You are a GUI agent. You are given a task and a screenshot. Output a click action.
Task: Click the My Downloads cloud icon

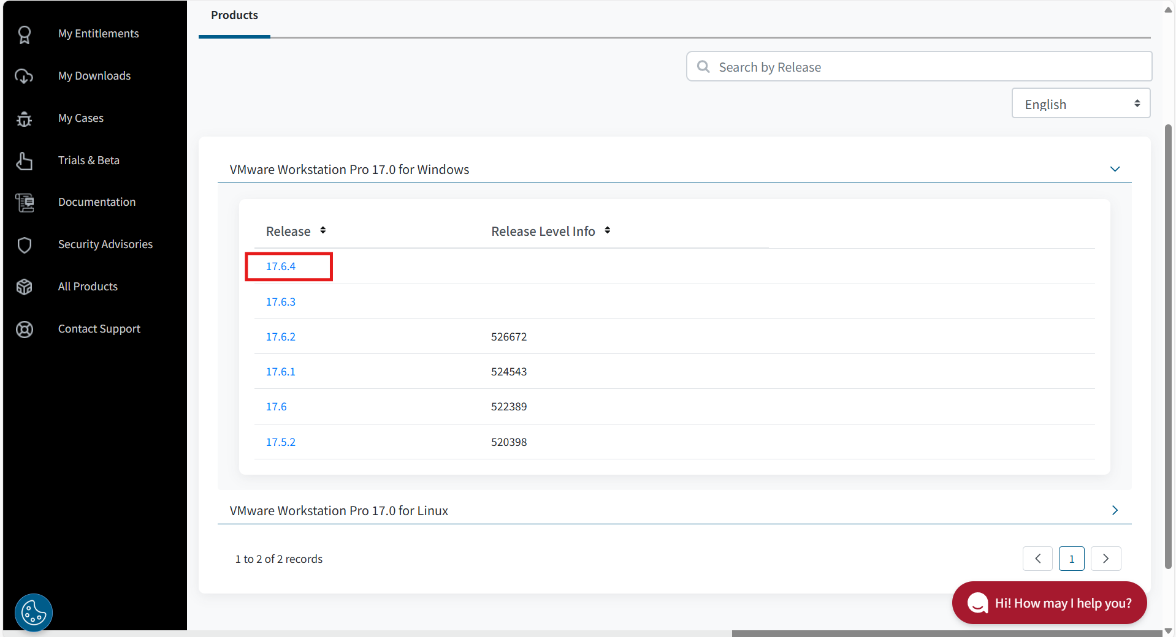point(25,76)
